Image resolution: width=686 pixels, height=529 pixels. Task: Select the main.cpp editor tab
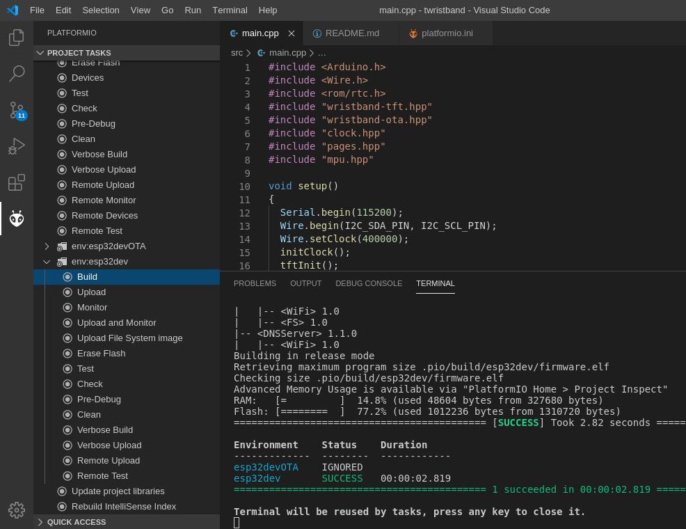pos(260,33)
